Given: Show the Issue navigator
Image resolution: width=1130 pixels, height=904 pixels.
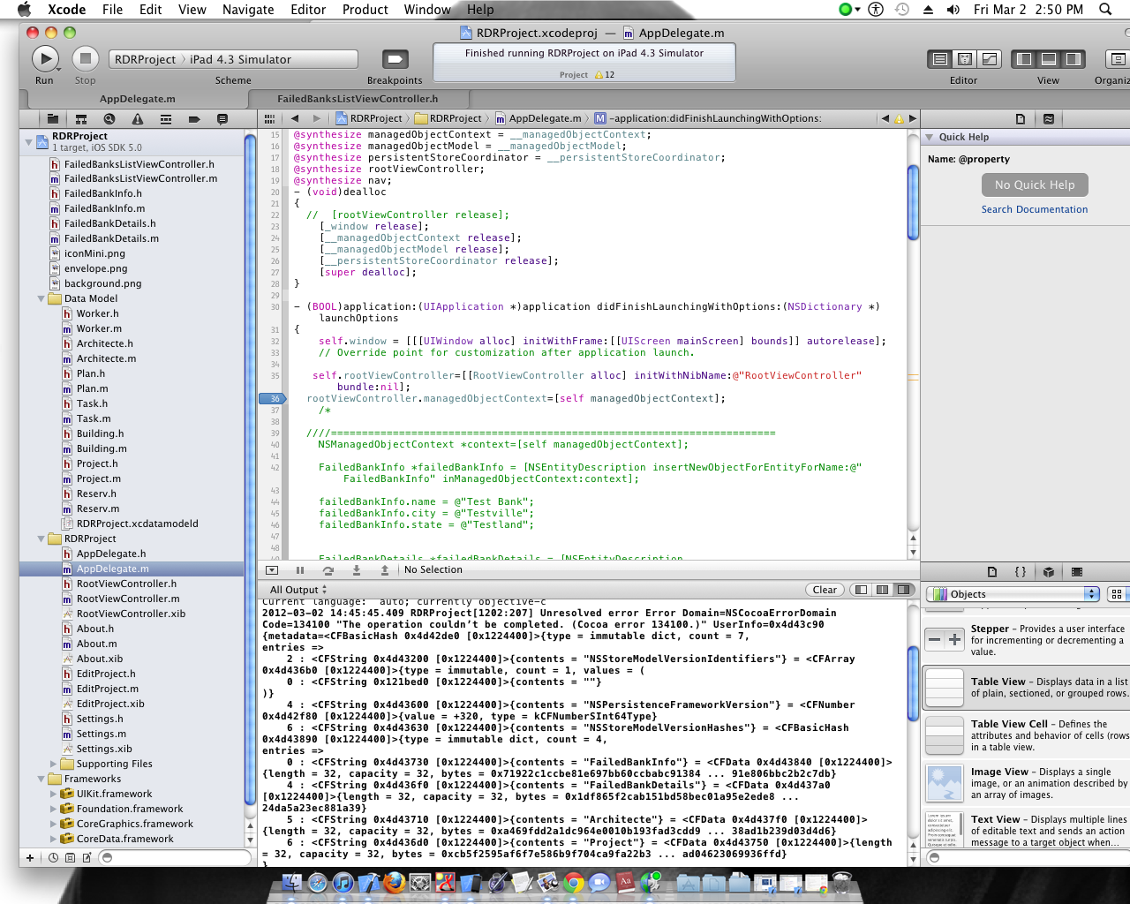Looking at the screenshot, I should click(138, 118).
